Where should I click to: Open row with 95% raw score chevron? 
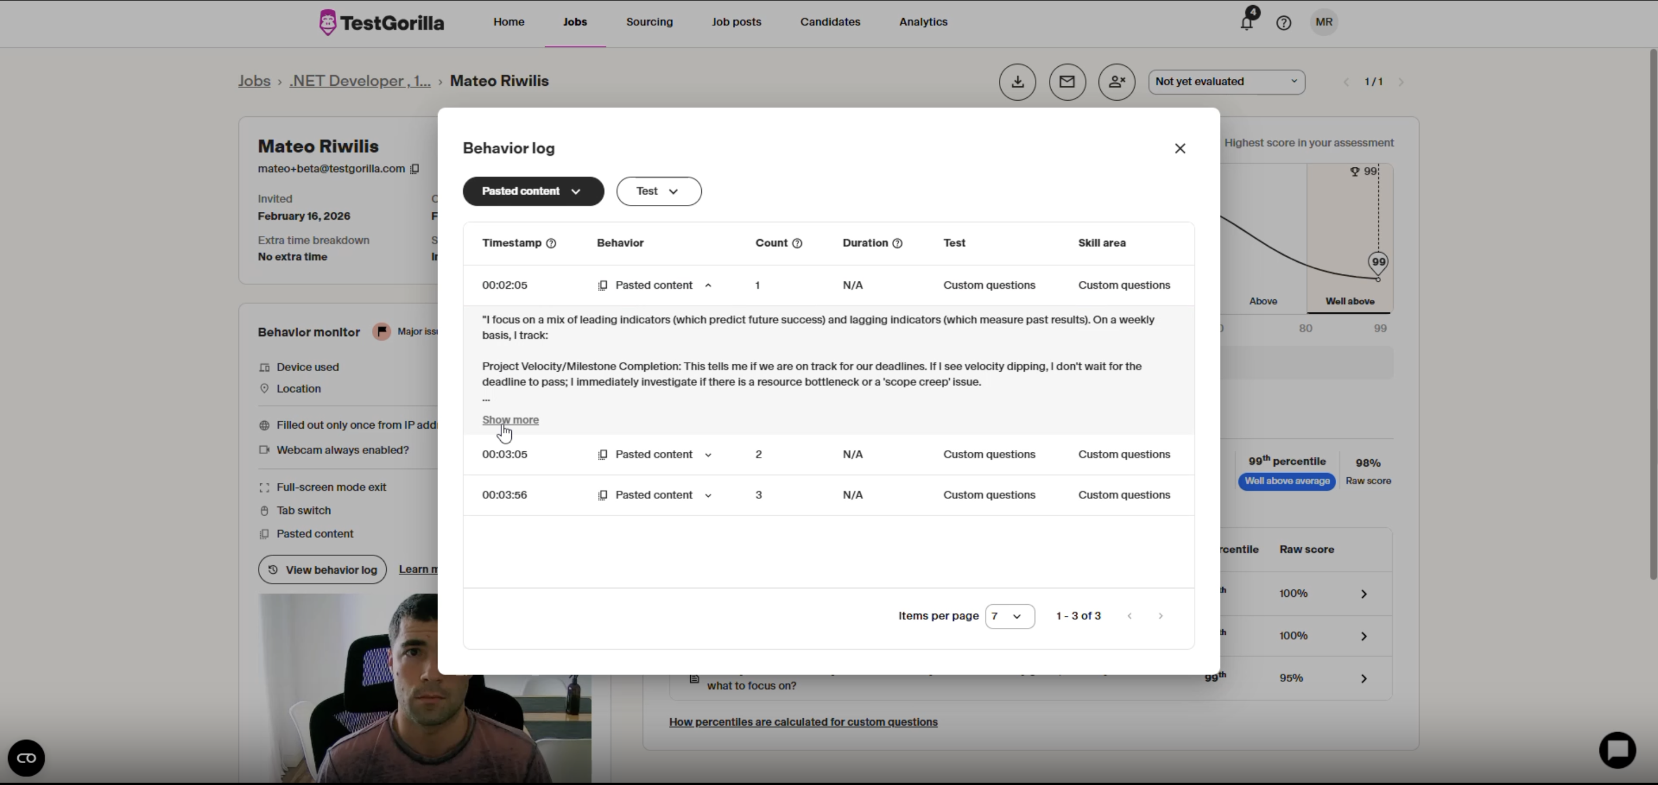pyautogui.click(x=1364, y=679)
